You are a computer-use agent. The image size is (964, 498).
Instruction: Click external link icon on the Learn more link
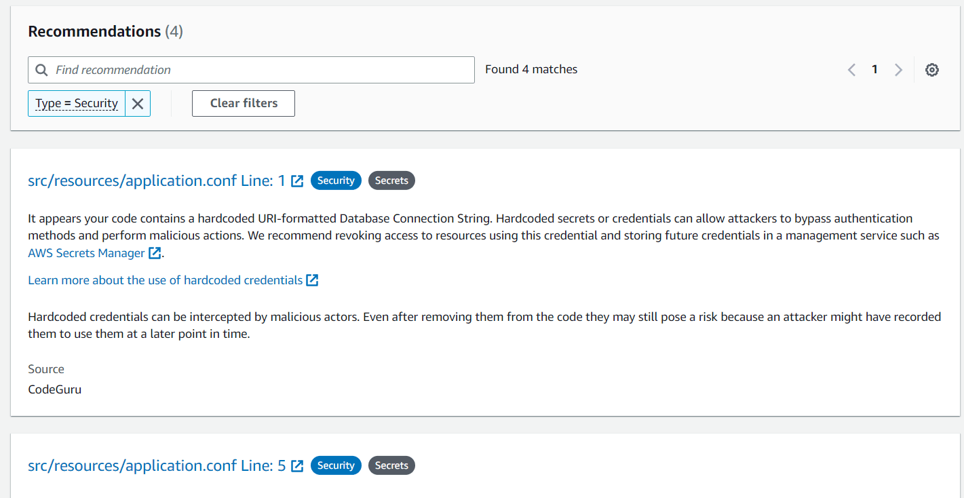tap(312, 280)
